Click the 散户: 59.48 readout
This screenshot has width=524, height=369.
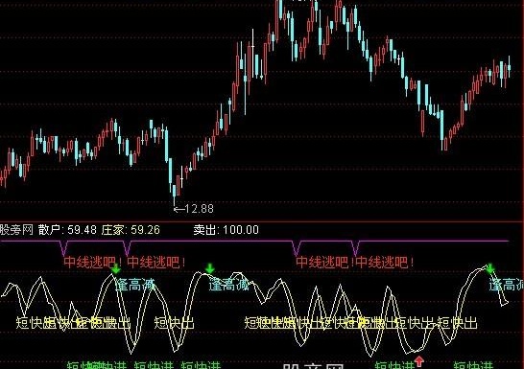(67, 230)
